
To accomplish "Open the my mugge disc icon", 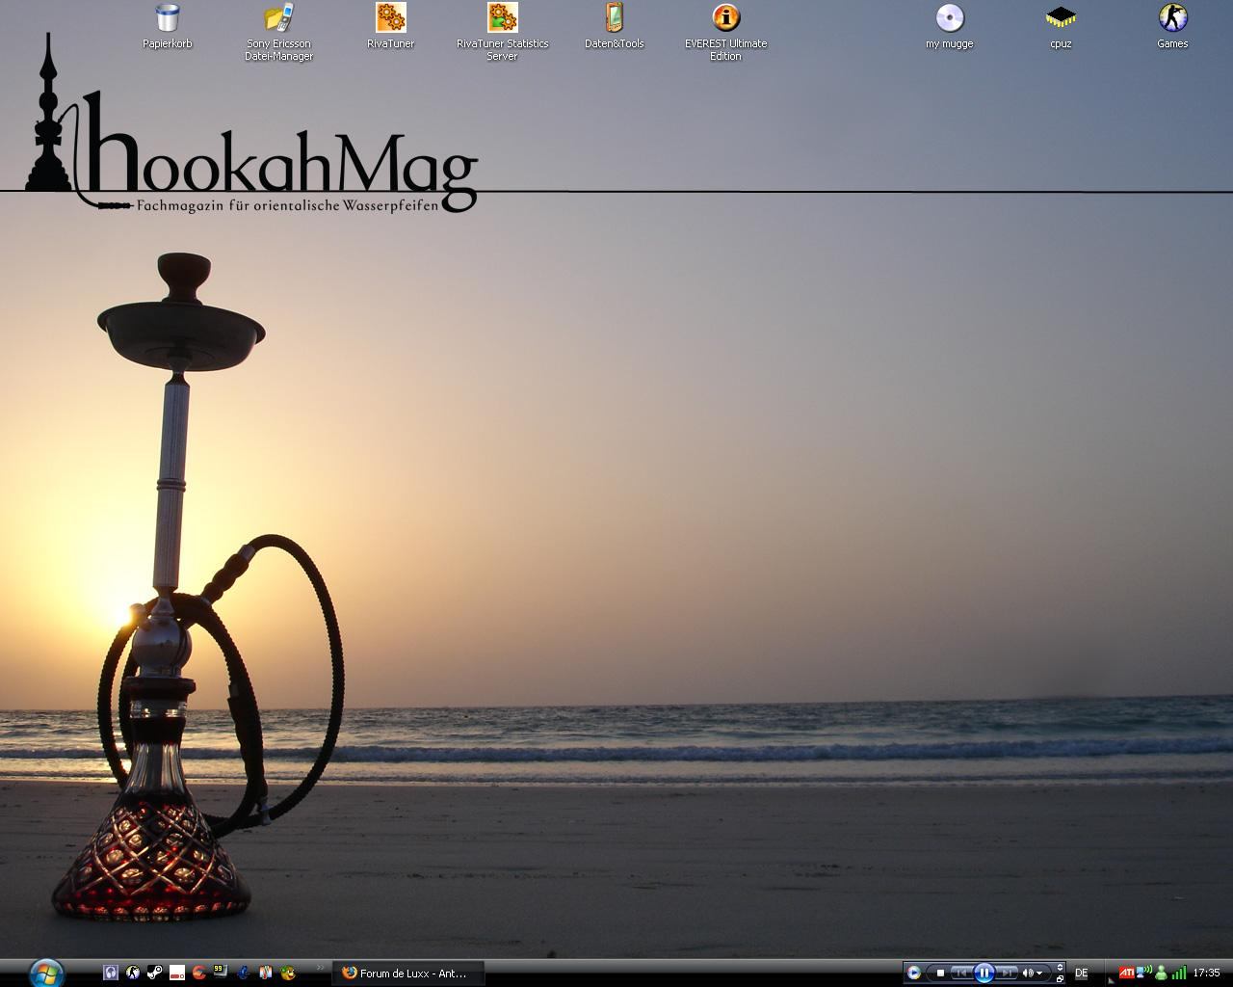I will (950, 26).
